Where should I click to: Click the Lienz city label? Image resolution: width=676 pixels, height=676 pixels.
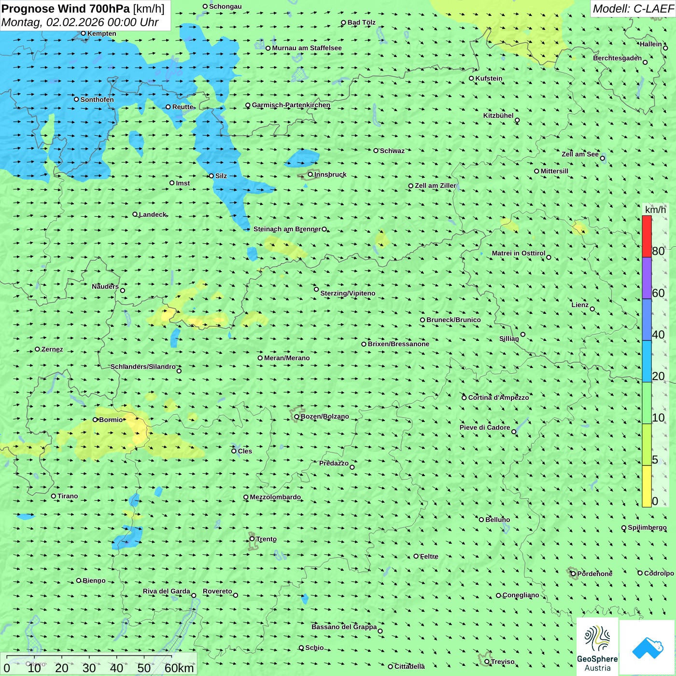click(580, 305)
